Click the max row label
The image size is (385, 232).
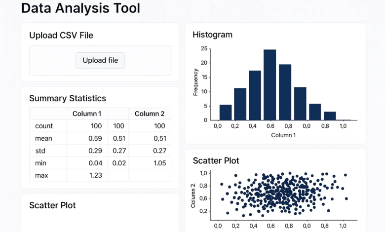click(x=41, y=175)
